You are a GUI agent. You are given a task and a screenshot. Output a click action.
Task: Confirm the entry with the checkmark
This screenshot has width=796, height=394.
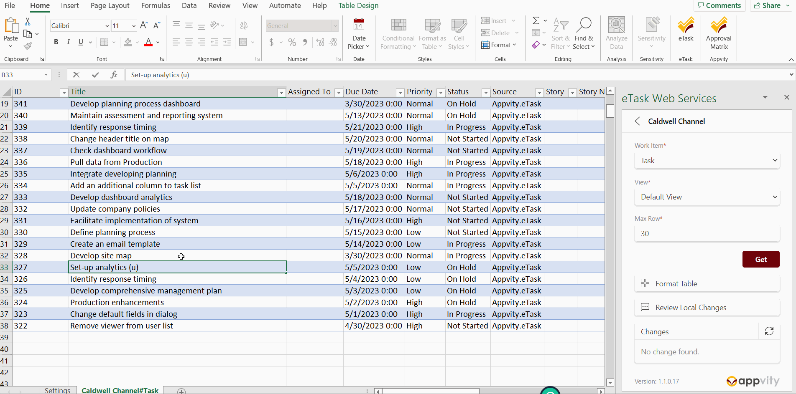(x=95, y=75)
